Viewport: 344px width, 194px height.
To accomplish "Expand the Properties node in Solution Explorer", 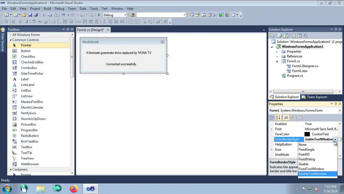I will (x=277, y=51).
